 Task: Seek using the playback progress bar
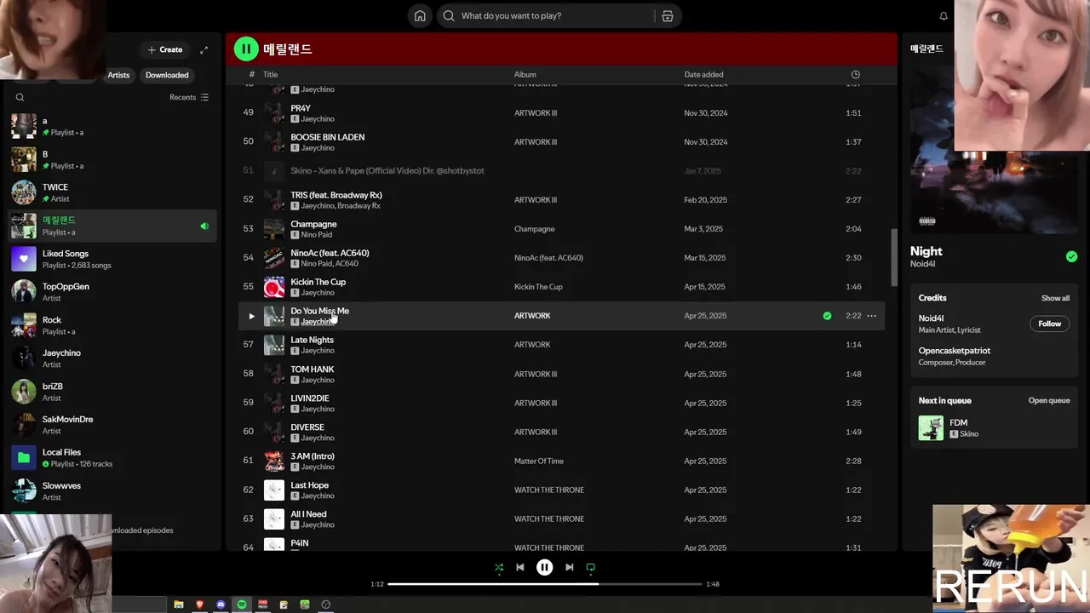click(545, 584)
